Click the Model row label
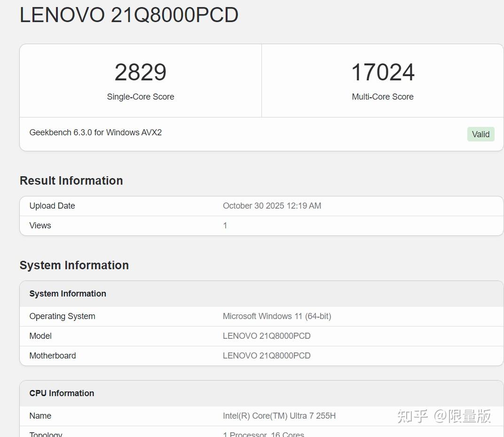The image size is (504, 437). [40, 336]
